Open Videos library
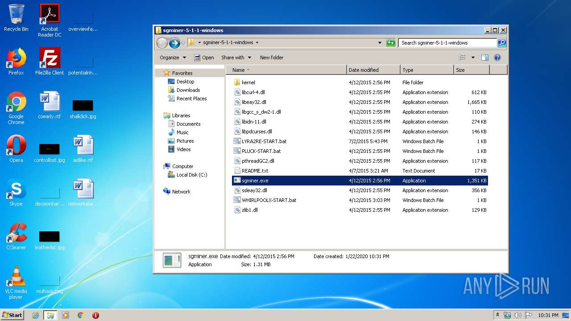Screen dimensions: 571x321 coord(179,149)
